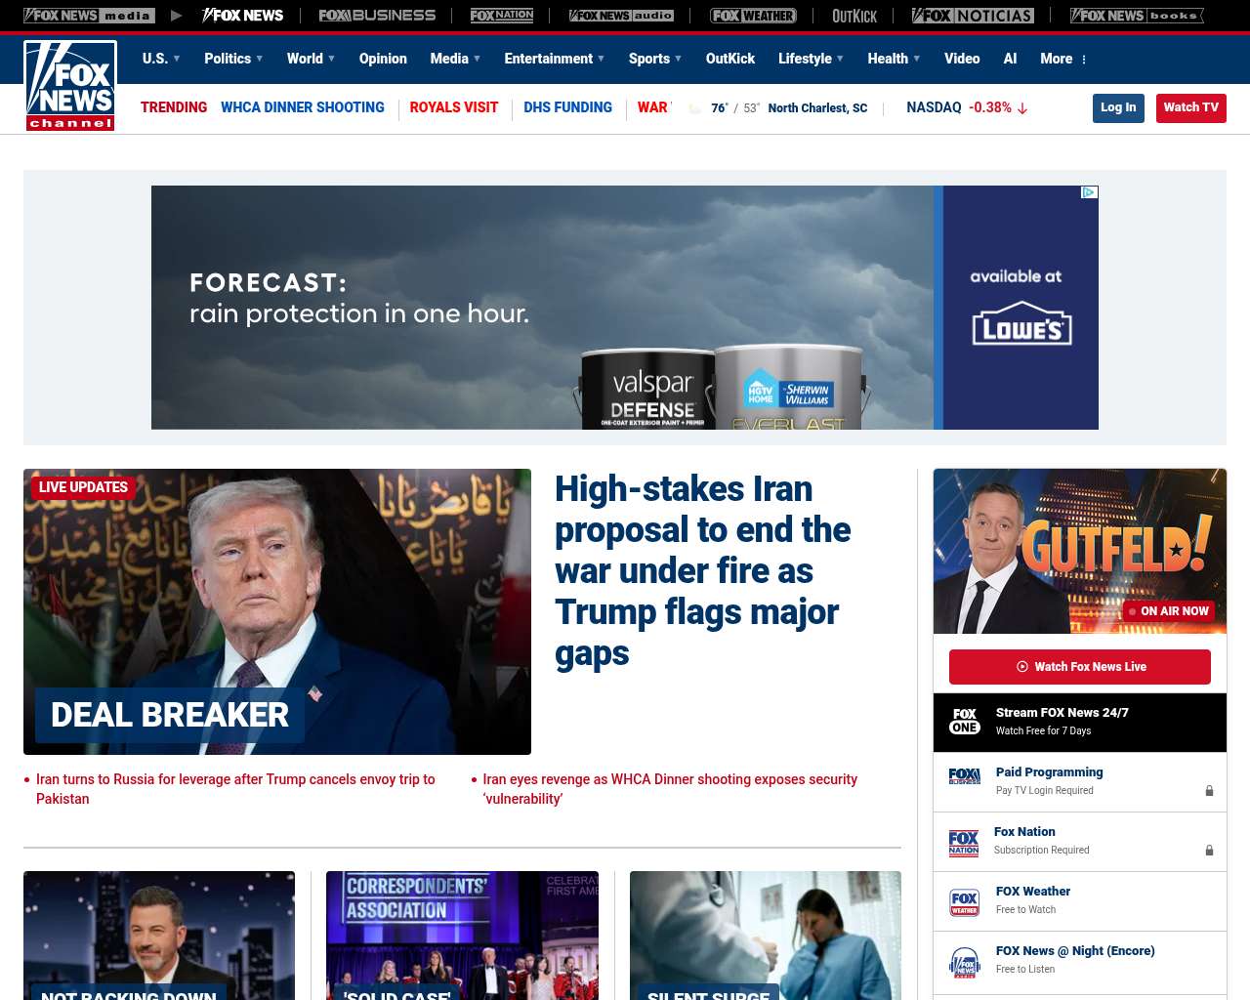Screen dimensions: 1250x1000
Task: Open the Fox News Media logo link
Action: pyautogui.click(x=89, y=16)
